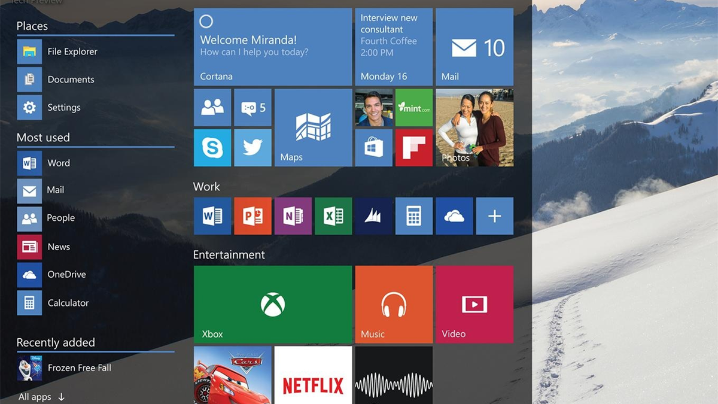Open the calendar tile showing Monday 16
Viewport: 718px width, 404px height.
point(394,47)
